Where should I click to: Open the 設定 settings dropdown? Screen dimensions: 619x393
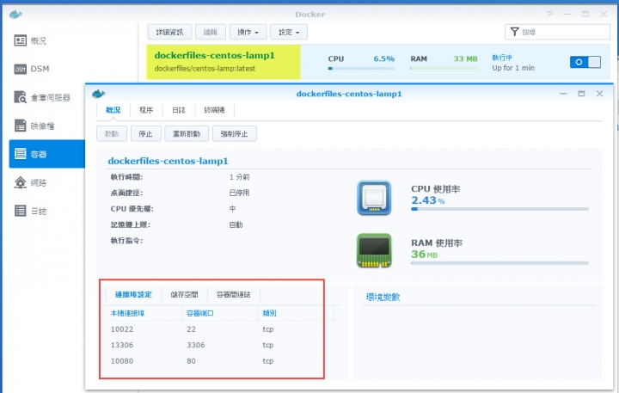click(x=289, y=32)
